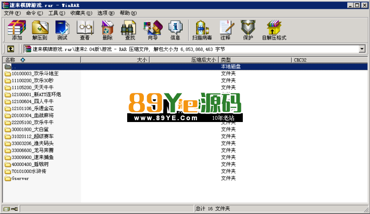This screenshot has height=214, width=370.
Task: Select the 31020112_超级赛车 folder name
Action: pos(32,136)
